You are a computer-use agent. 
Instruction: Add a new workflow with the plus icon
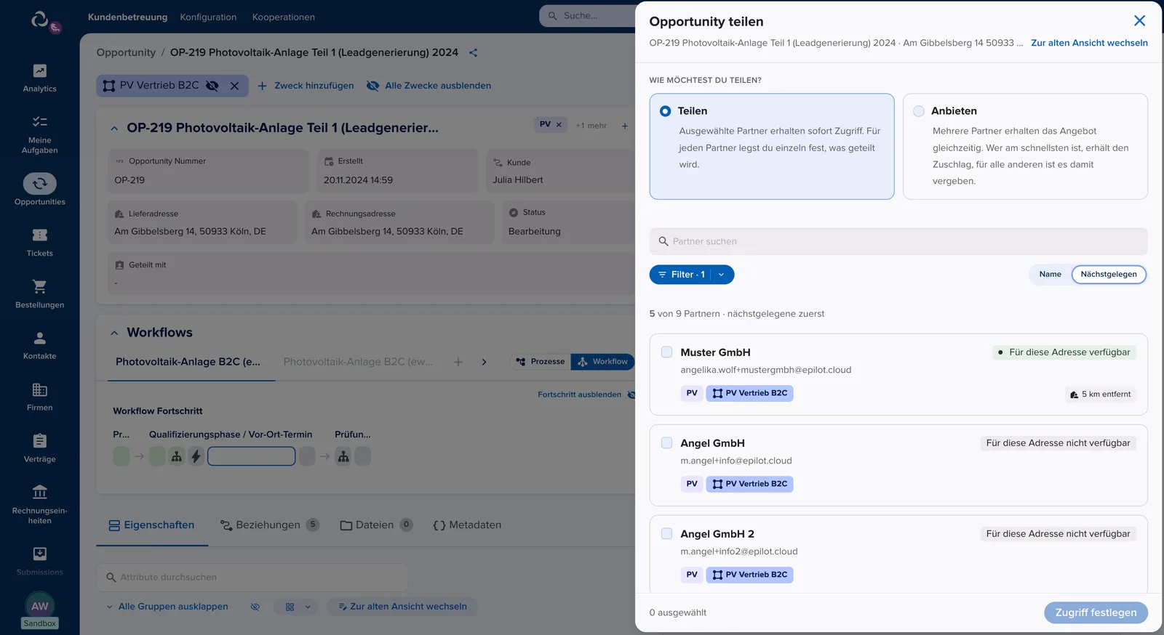458,362
